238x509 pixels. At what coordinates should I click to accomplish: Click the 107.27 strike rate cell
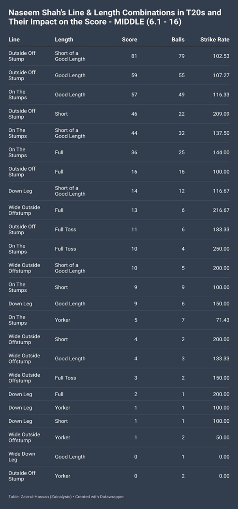click(221, 75)
